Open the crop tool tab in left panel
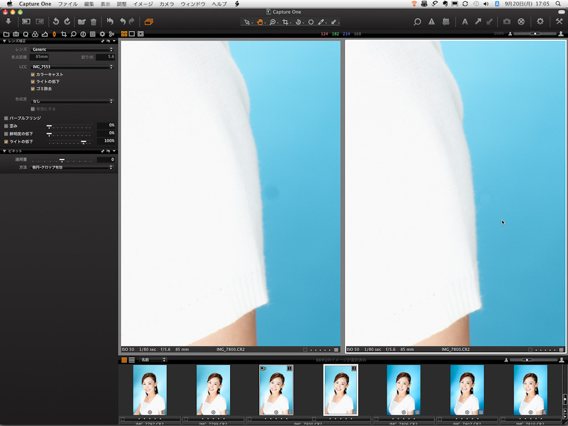Image resolution: width=568 pixels, height=426 pixels. (x=64, y=34)
